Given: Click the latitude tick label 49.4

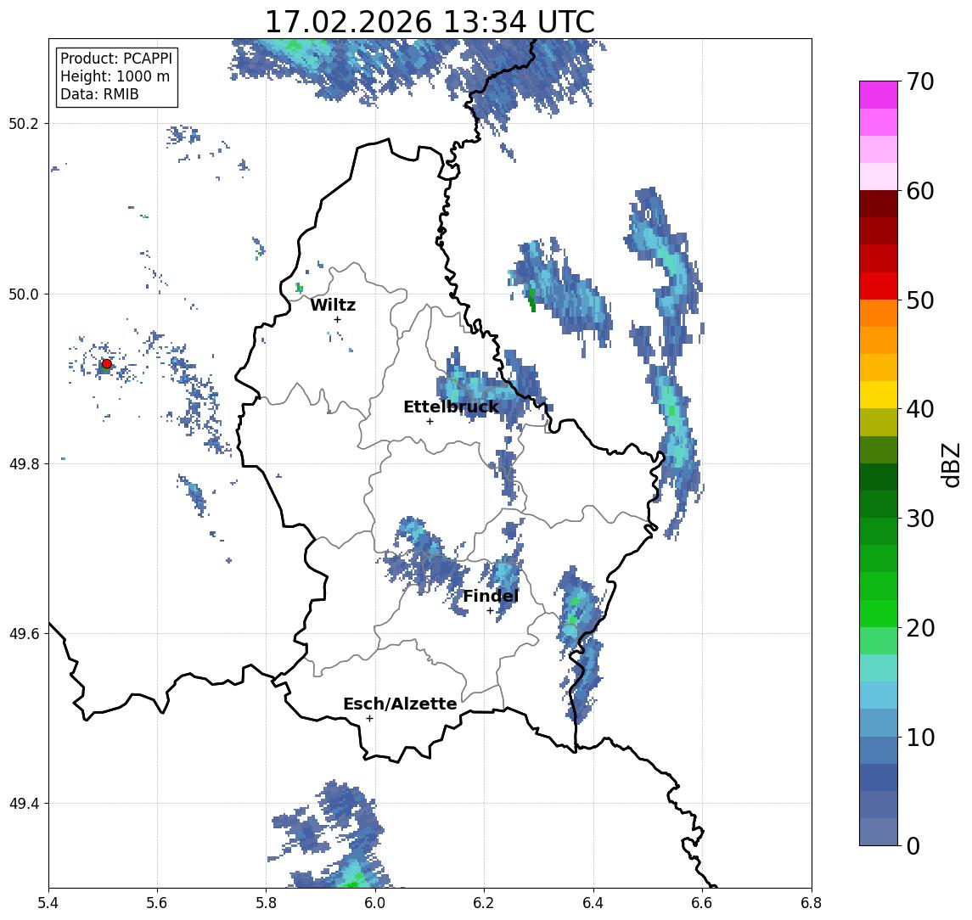Looking at the screenshot, I should pyautogui.click(x=24, y=804).
